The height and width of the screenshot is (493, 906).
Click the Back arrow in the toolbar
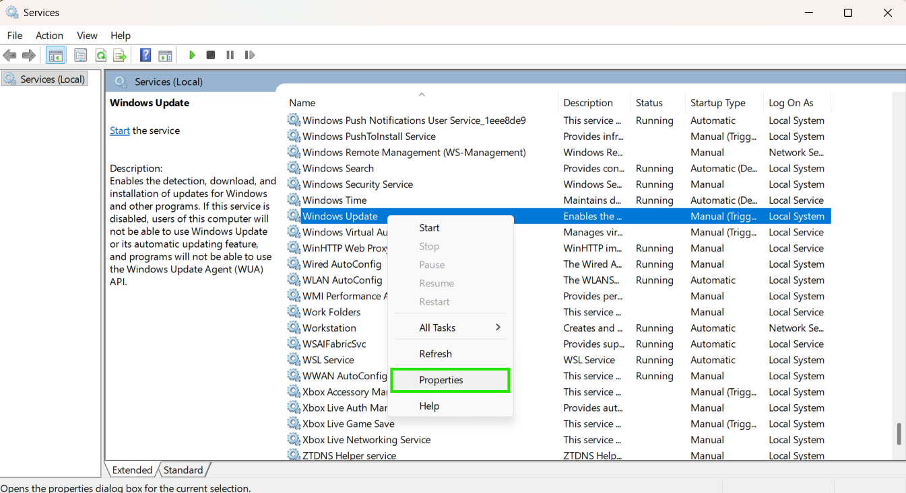pos(9,55)
